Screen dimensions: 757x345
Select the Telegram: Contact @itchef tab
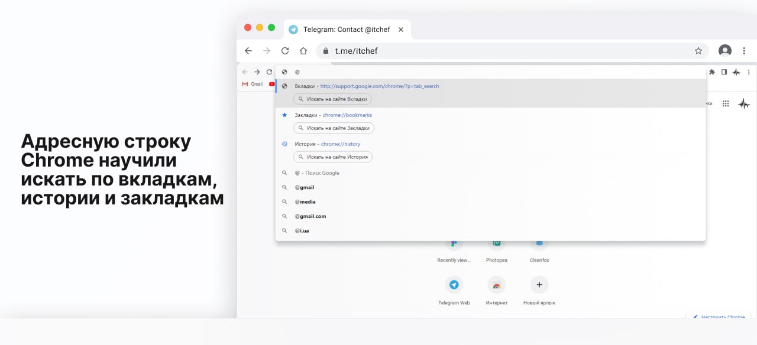pyautogui.click(x=347, y=30)
